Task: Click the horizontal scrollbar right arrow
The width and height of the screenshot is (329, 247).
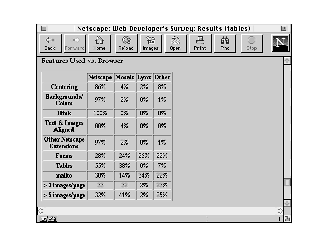Action: click(x=280, y=211)
